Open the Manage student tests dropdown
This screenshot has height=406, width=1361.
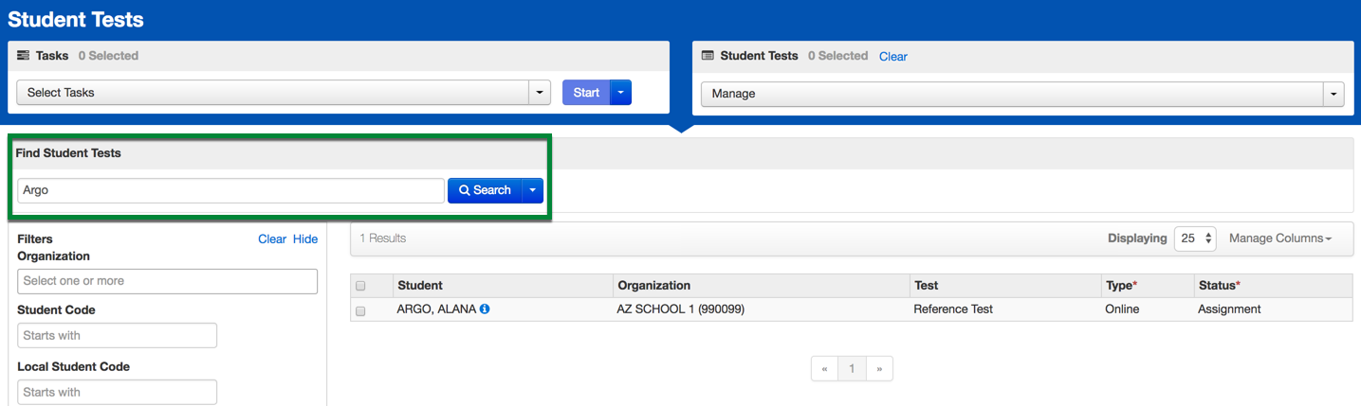pyautogui.click(x=1022, y=94)
